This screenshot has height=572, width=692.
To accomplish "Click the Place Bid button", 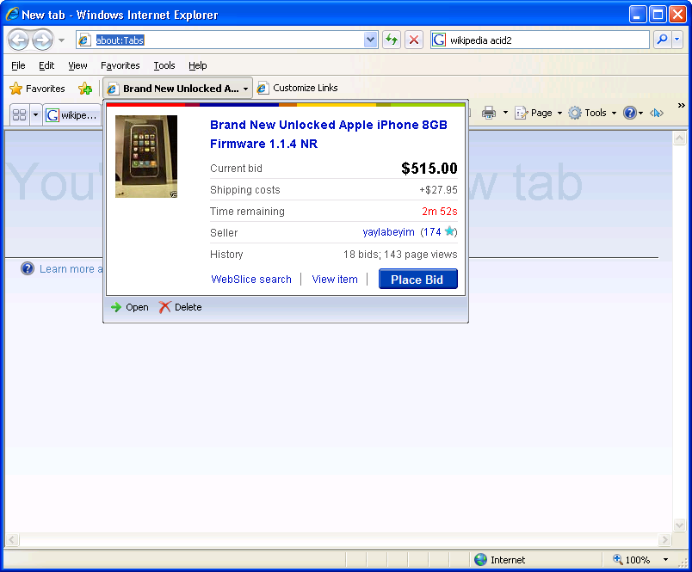I will click(418, 280).
